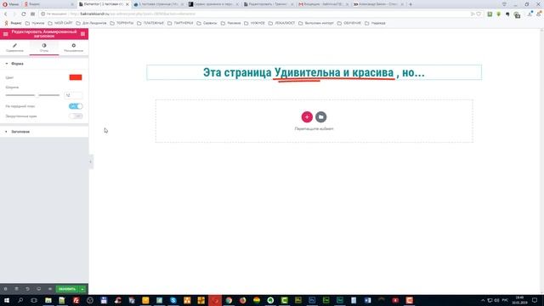Open the History icon in bottom bar
The width and height of the screenshot is (544, 306).
(27, 289)
